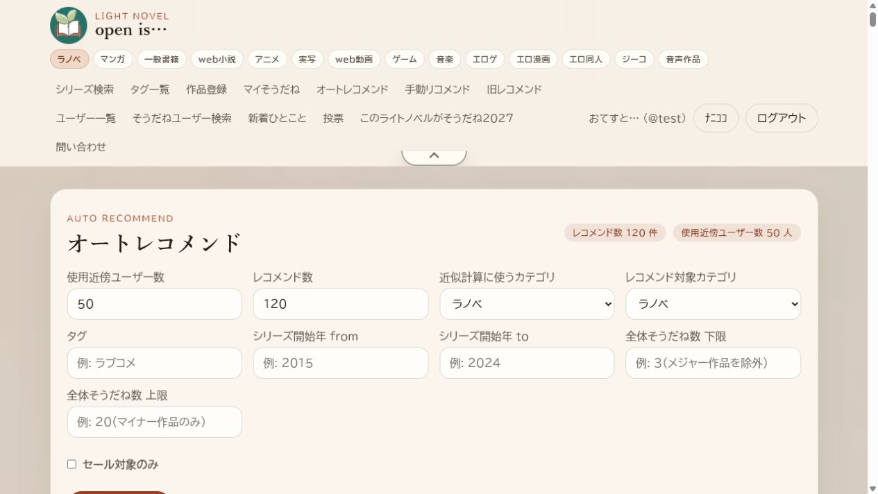Enable the セール対象のみ checkbox

(x=71, y=464)
